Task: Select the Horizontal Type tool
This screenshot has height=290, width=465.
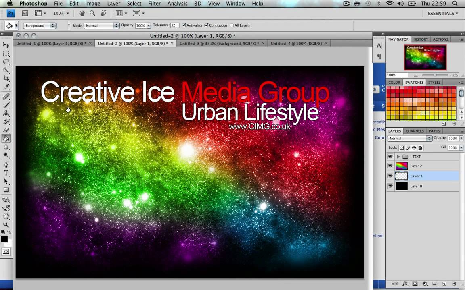Action: click(x=6, y=173)
